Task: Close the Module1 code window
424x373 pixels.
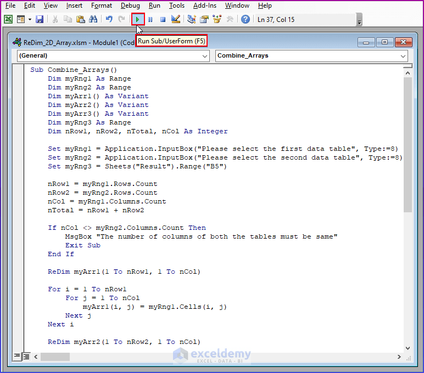Action: coord(403,42)
